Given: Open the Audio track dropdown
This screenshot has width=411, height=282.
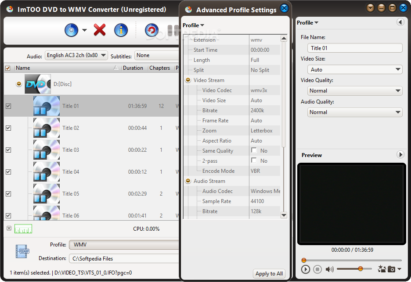Looking at the screenshot, I should 76,56.
